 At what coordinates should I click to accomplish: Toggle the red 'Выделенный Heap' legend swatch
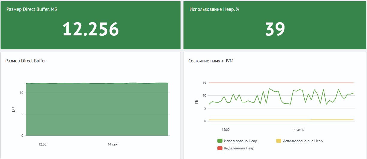click(x=220, y=148)
